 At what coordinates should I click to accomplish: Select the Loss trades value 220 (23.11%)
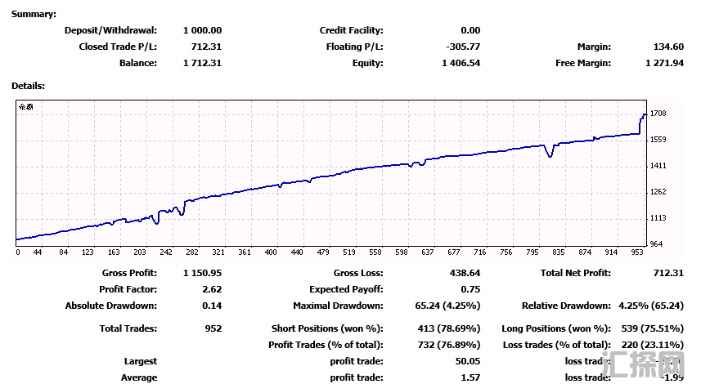652,345
